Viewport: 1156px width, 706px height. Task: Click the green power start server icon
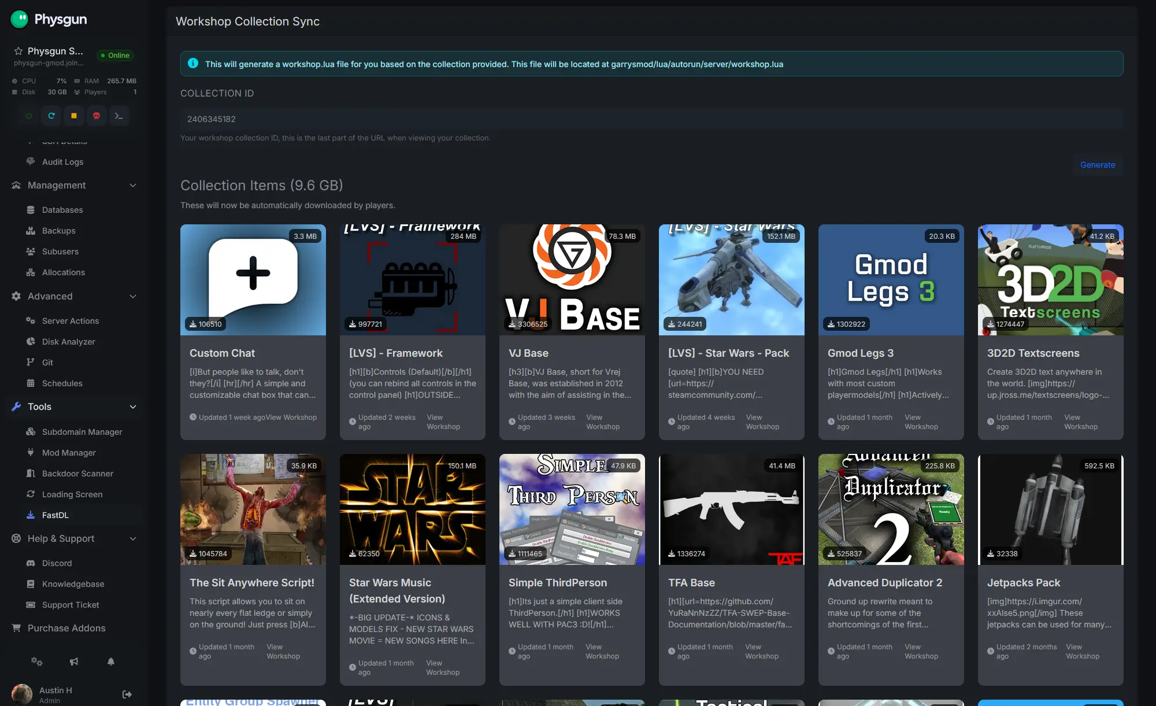tap(29, 116)
